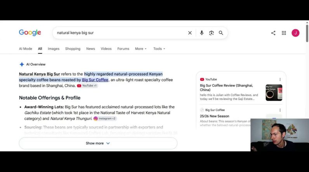Expand AI Overview with Show more
Viewport: 309px width, 172px height.
click(x=98, y=143)
